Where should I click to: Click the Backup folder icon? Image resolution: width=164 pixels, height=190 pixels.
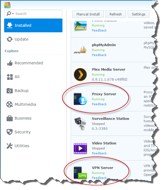click(10, 91)
